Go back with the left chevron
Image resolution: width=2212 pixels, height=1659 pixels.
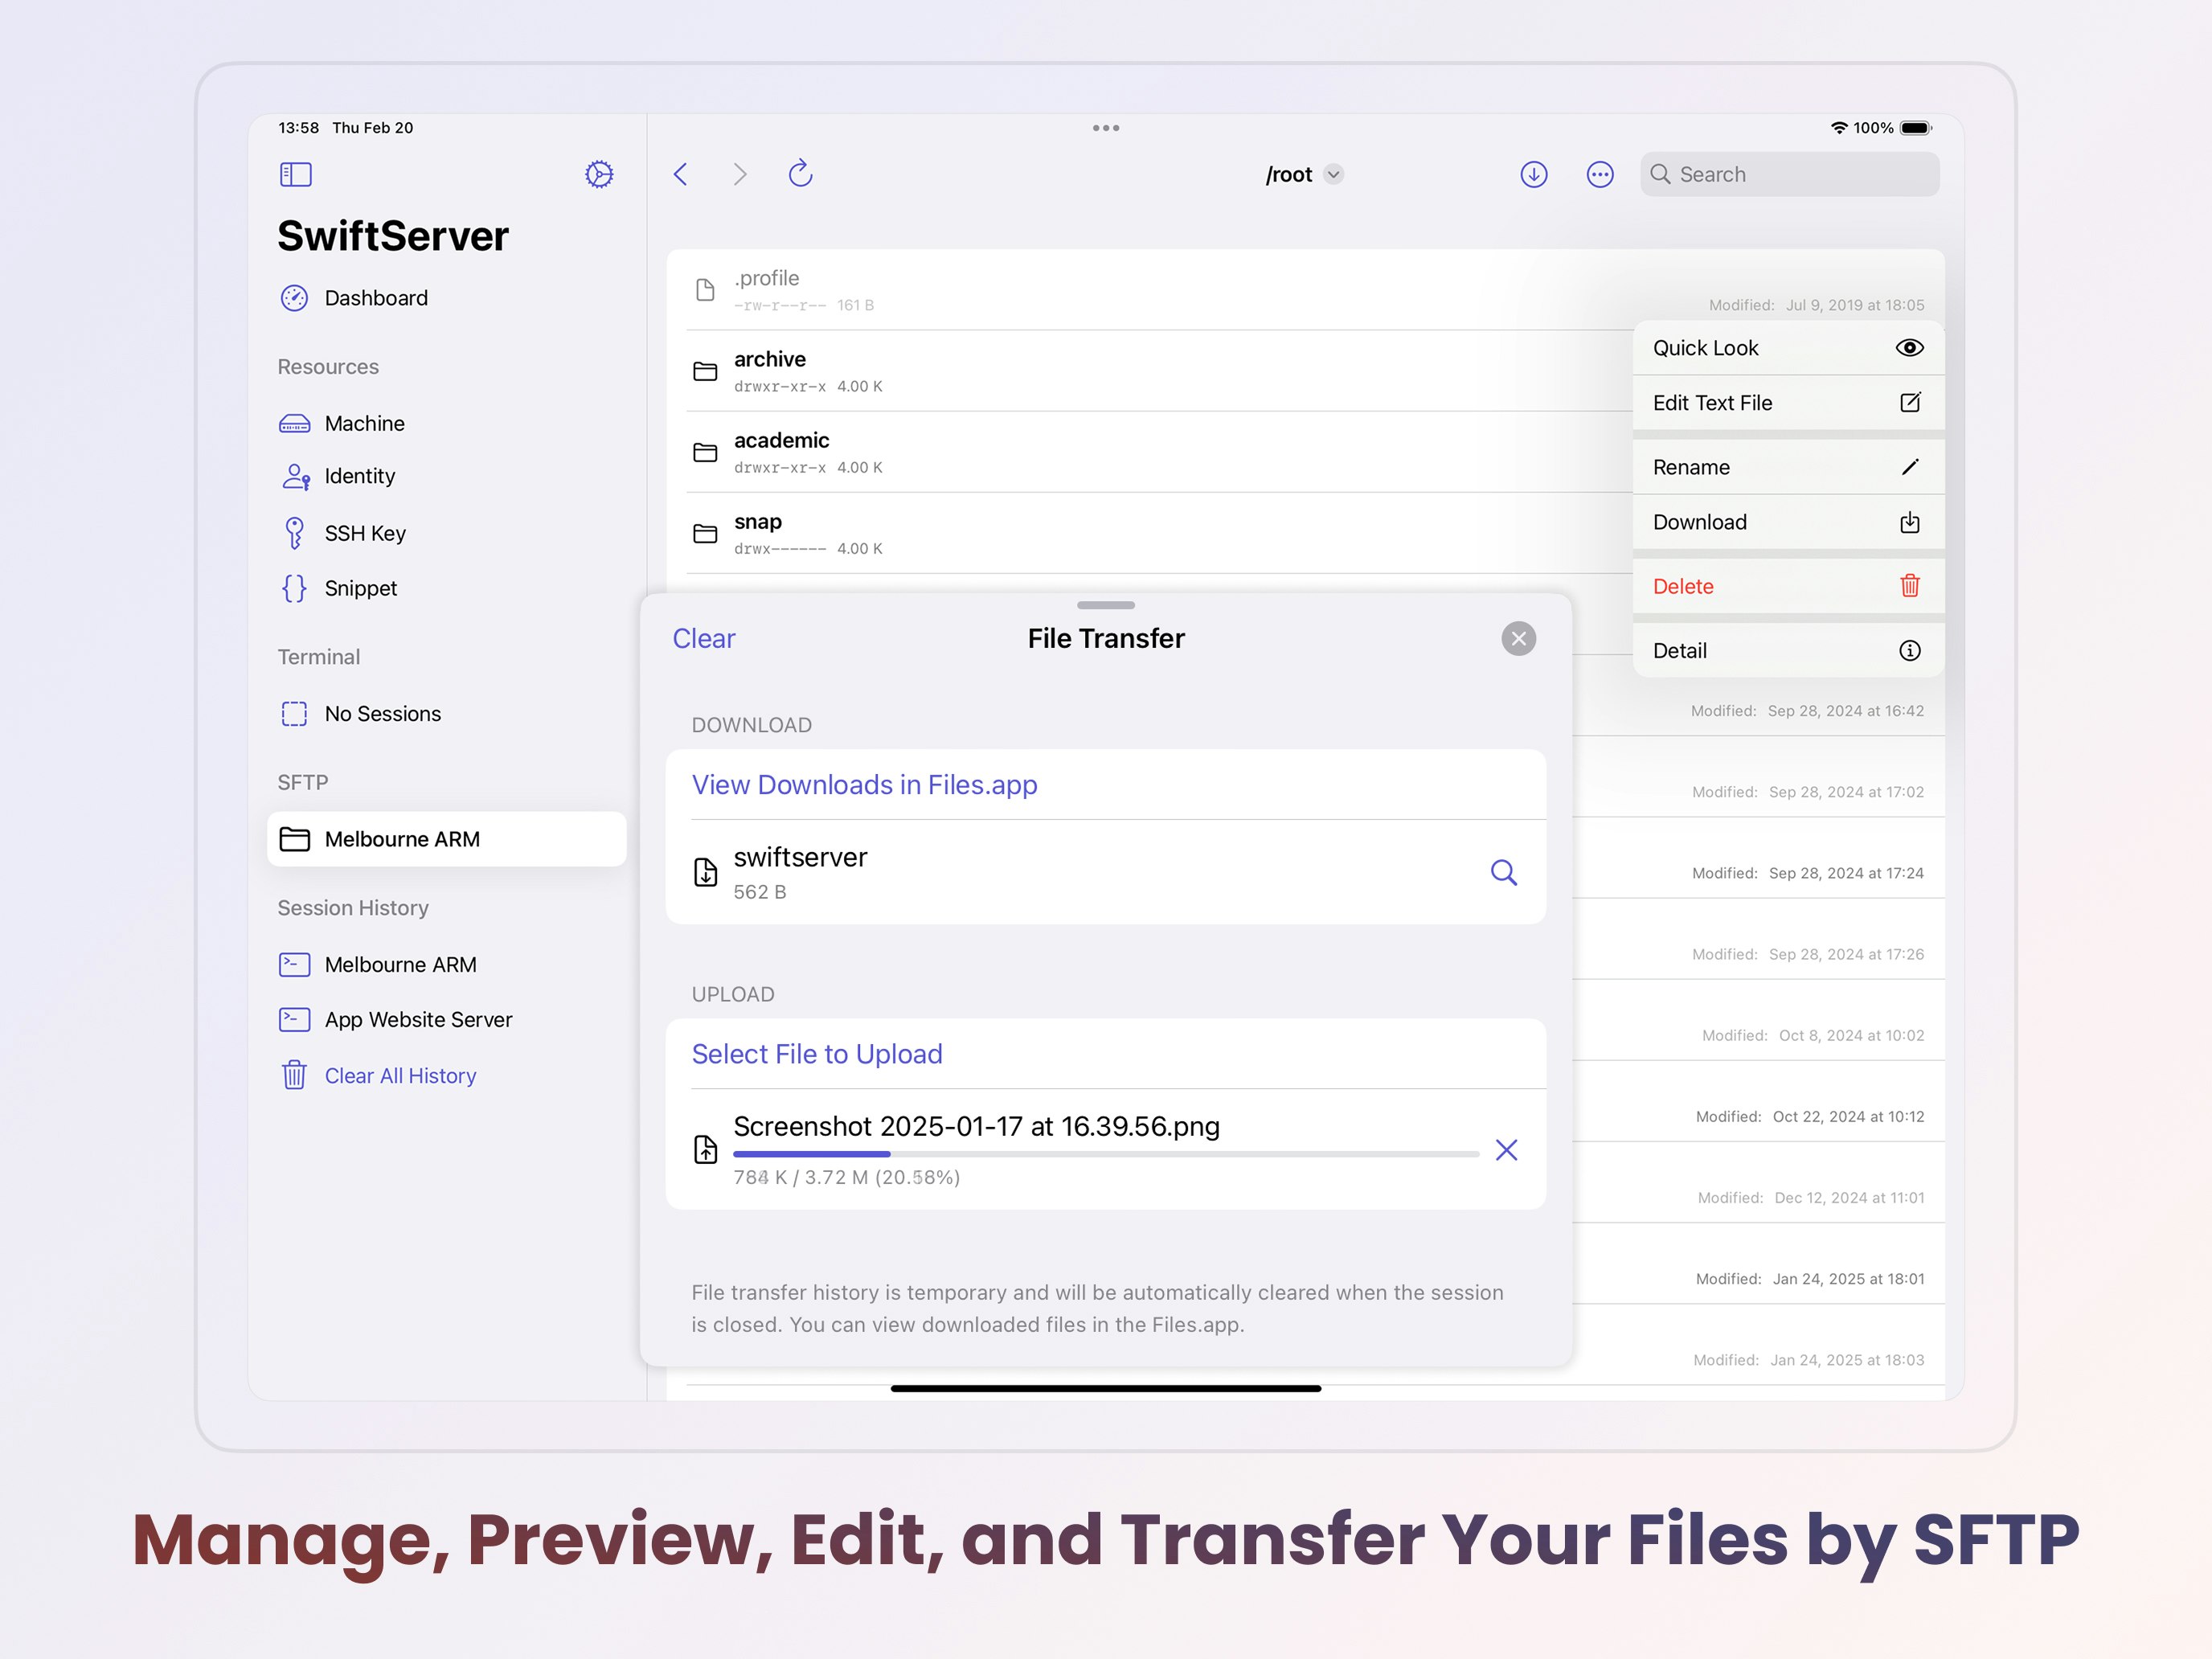(681, 174)
